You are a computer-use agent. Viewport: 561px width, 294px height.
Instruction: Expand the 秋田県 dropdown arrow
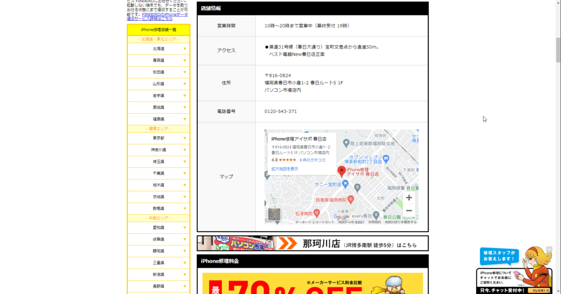(x=185, y=73)
